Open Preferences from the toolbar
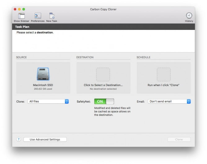This screenshot has height=164, width=207. coord(38,16)
